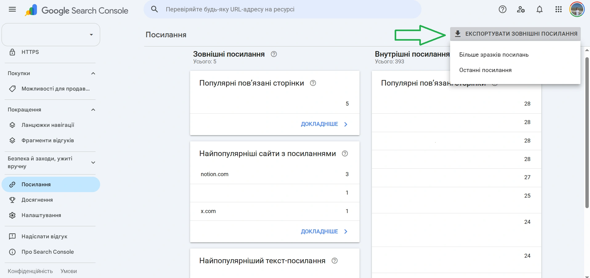Screen dimensions: 590x278
Task: Open the account profile avatar
Action: pyautogui.click(x=577, y=10)
